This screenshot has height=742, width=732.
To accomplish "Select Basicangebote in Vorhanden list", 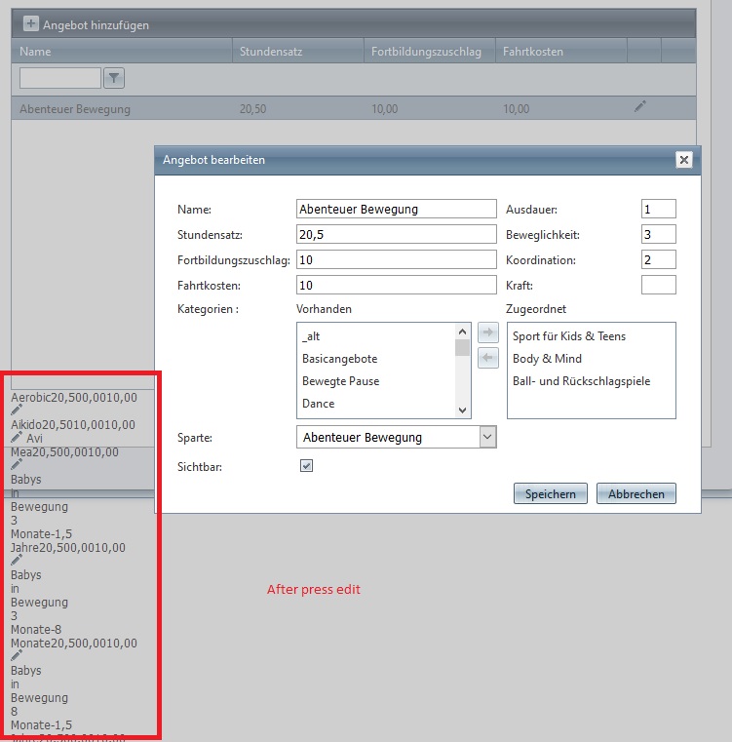I will coord(340,359).
